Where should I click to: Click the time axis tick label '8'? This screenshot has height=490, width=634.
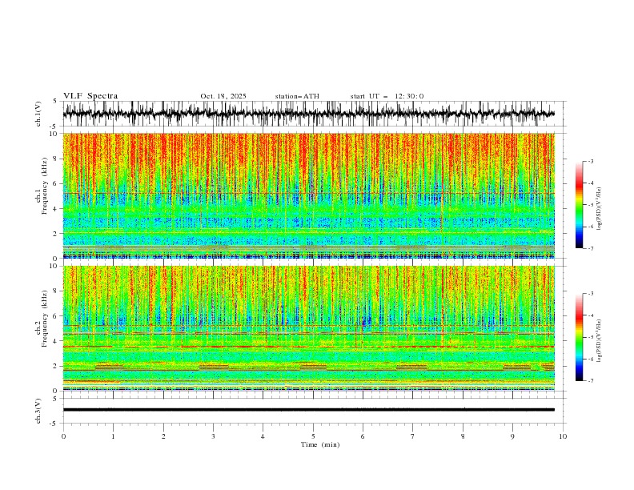(463, 436)
